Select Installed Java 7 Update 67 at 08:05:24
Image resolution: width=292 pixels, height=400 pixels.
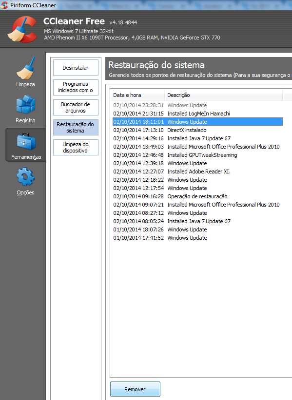click(x=197, y=221)
